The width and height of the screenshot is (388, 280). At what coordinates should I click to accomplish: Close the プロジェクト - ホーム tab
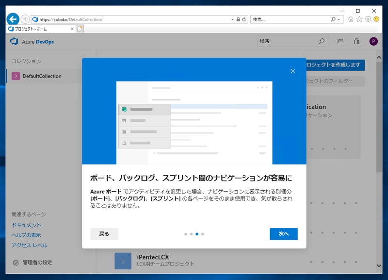pyautogui.click(x=72, y=29)
